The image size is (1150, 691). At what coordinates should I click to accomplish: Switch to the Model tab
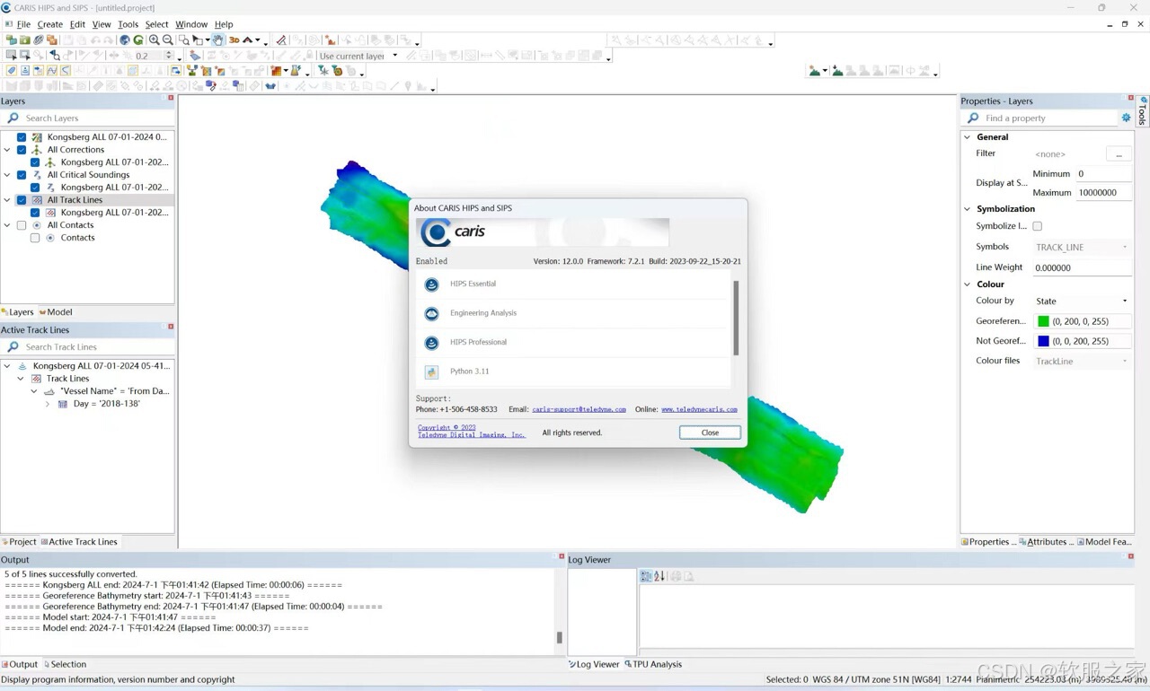point(56,312)
